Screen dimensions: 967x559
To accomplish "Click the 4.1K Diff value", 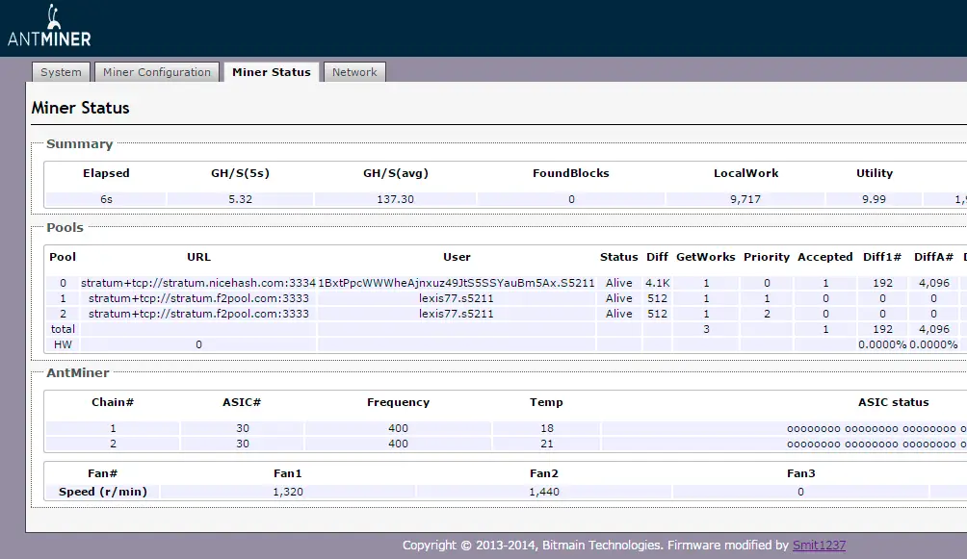I will point(658,283).
